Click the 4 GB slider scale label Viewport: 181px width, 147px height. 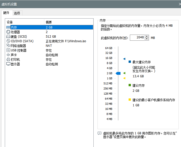110,68
